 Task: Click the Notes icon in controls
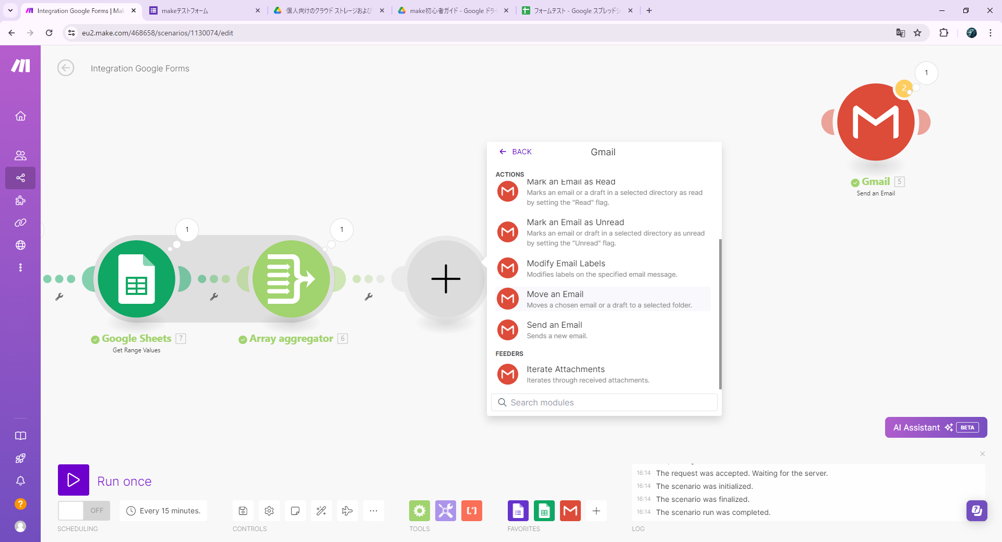coord(295,511)
